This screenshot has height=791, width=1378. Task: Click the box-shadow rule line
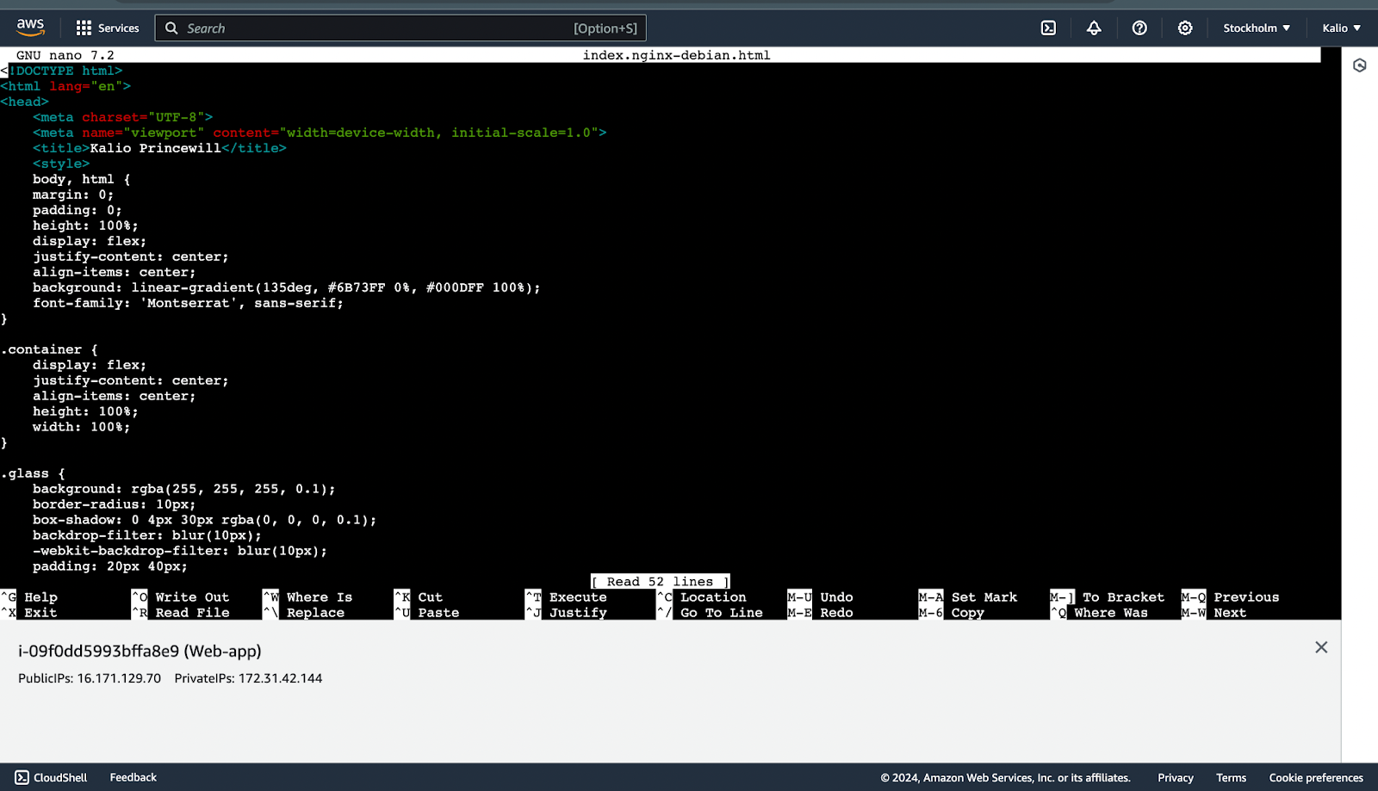coord(205,520)
